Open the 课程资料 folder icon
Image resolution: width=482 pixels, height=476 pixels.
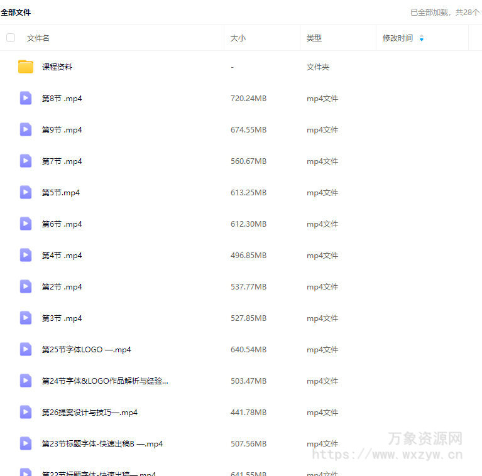point(26,67)
